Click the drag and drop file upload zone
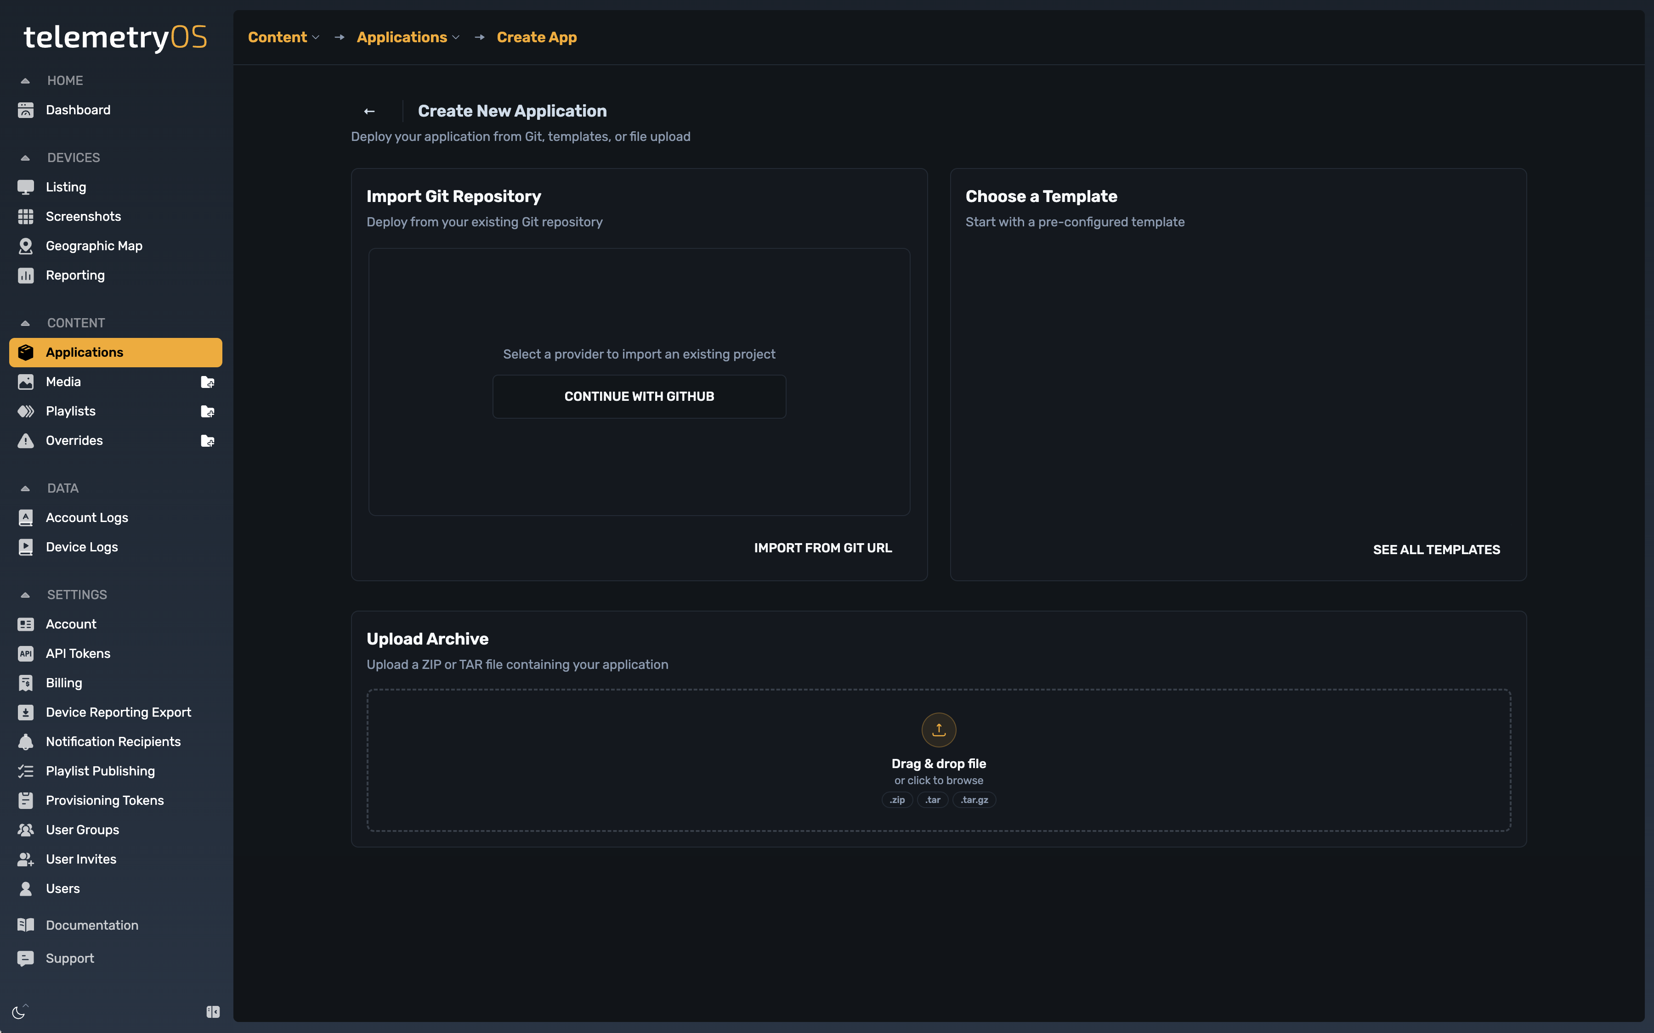Screen dimensions: 1654x1033 tap(938, 760)
